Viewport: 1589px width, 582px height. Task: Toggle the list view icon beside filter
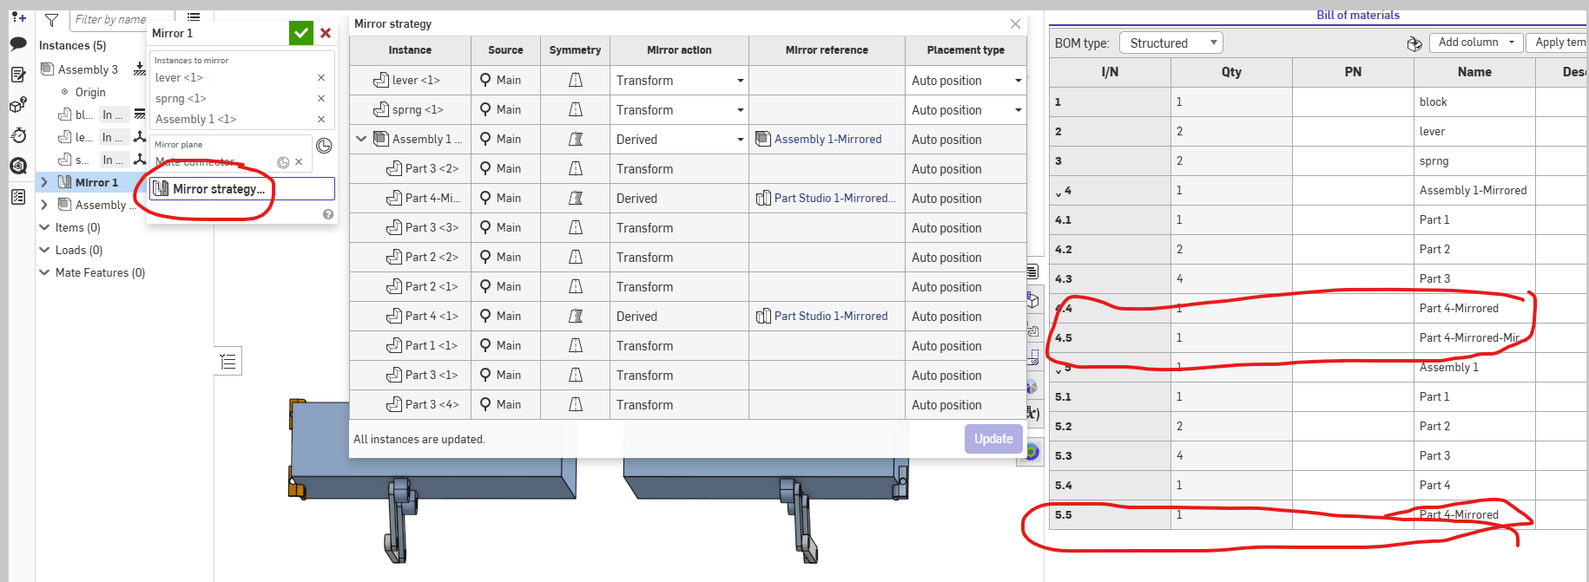point(194,16)
